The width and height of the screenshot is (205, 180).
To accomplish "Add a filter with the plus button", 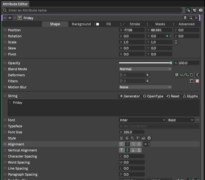I will tap(147, 81).
